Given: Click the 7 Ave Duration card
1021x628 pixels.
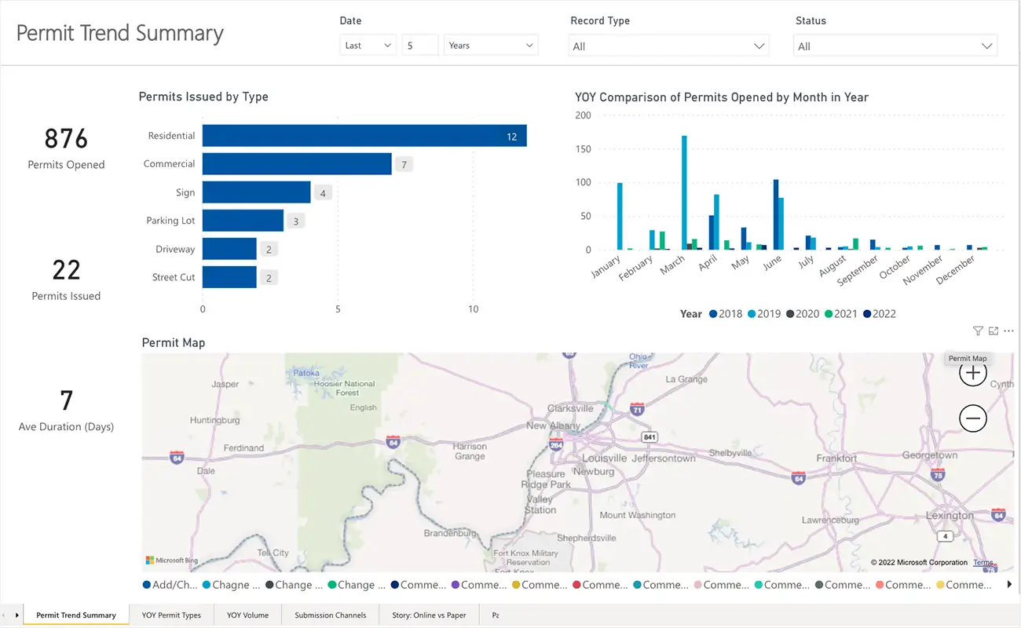Looking at the screenshot, I should click(66, 410).
